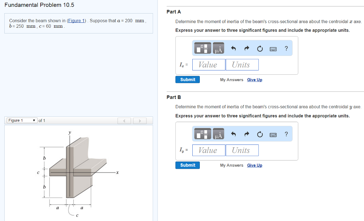Click Give Up link for Part B
Viewport: 364px width, 221px height.
[x=255, y=165]
